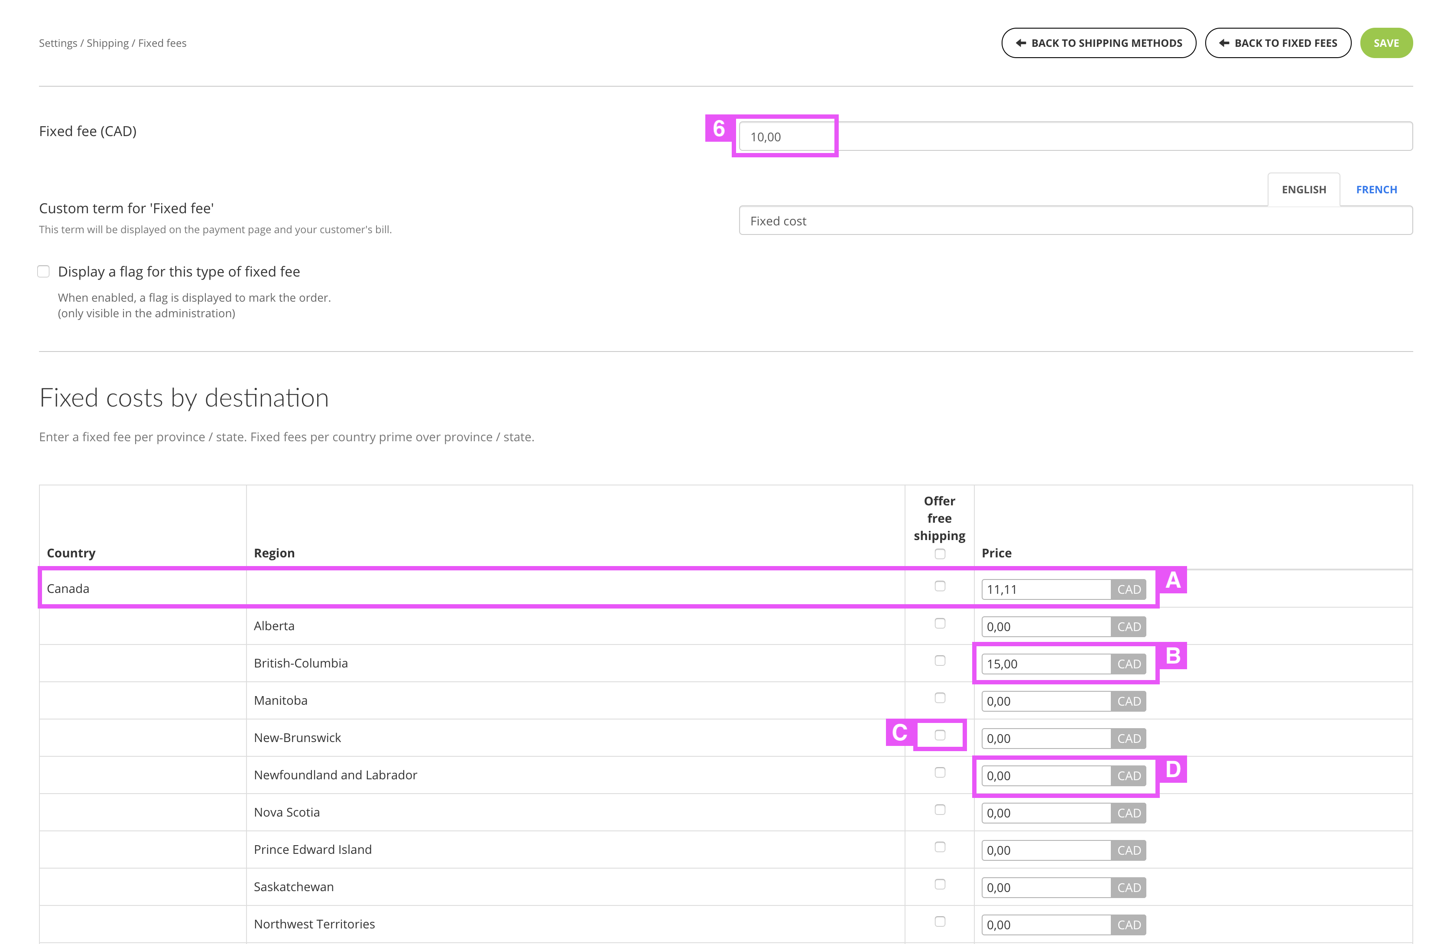This screenshot has width=1434, height=944.
Task: Open the Shipping breadcrumb link
Action: (x=107, y=43)
